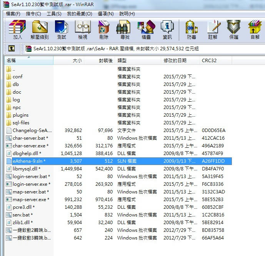
Task: Click the char-server.exe file icon
Action: coord(8,146)
